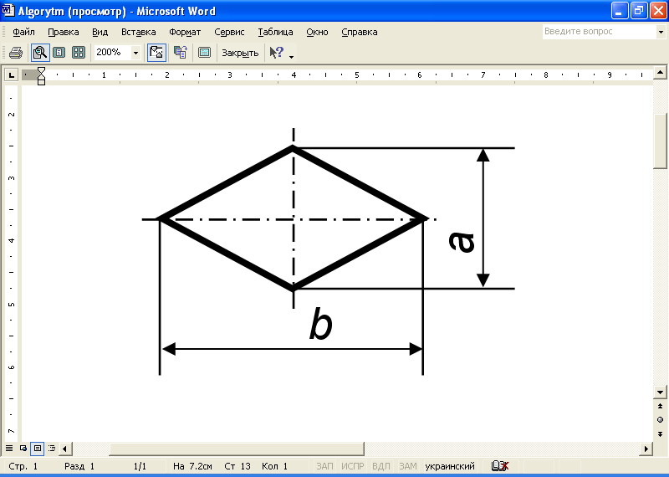Toggle the Magnifier tool
The height and width of the screenshot is (477, 669).
coord(40,53)
